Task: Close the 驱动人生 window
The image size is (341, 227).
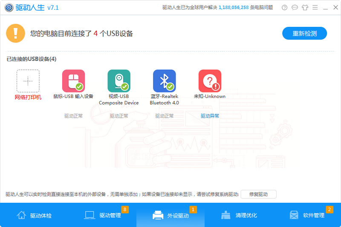Action: point(335,7)
